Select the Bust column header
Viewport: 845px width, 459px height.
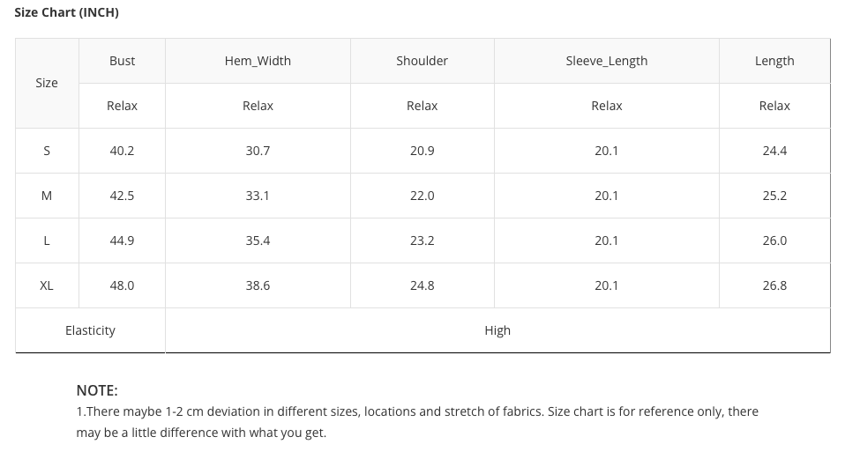(123, 61)
